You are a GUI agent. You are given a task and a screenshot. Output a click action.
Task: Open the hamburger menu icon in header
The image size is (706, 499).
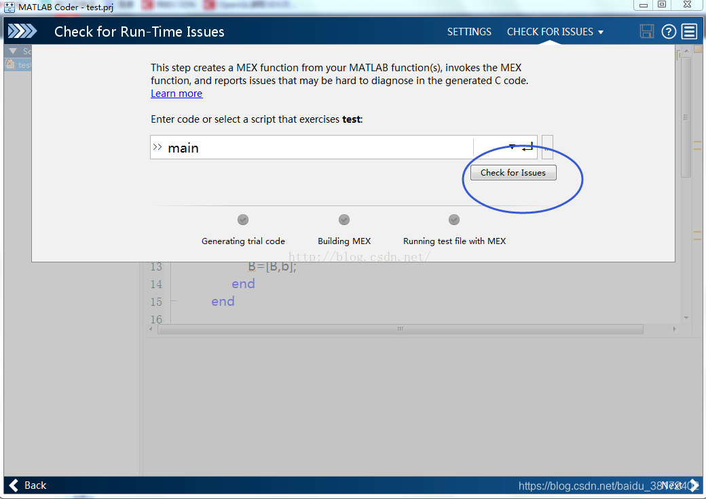pos(690,31)
